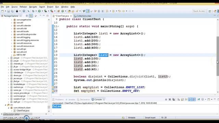The width and height of the screenshot is (219, 123).
Task: Click the Debug bug toolbar icon
Action: coord(33,11)
